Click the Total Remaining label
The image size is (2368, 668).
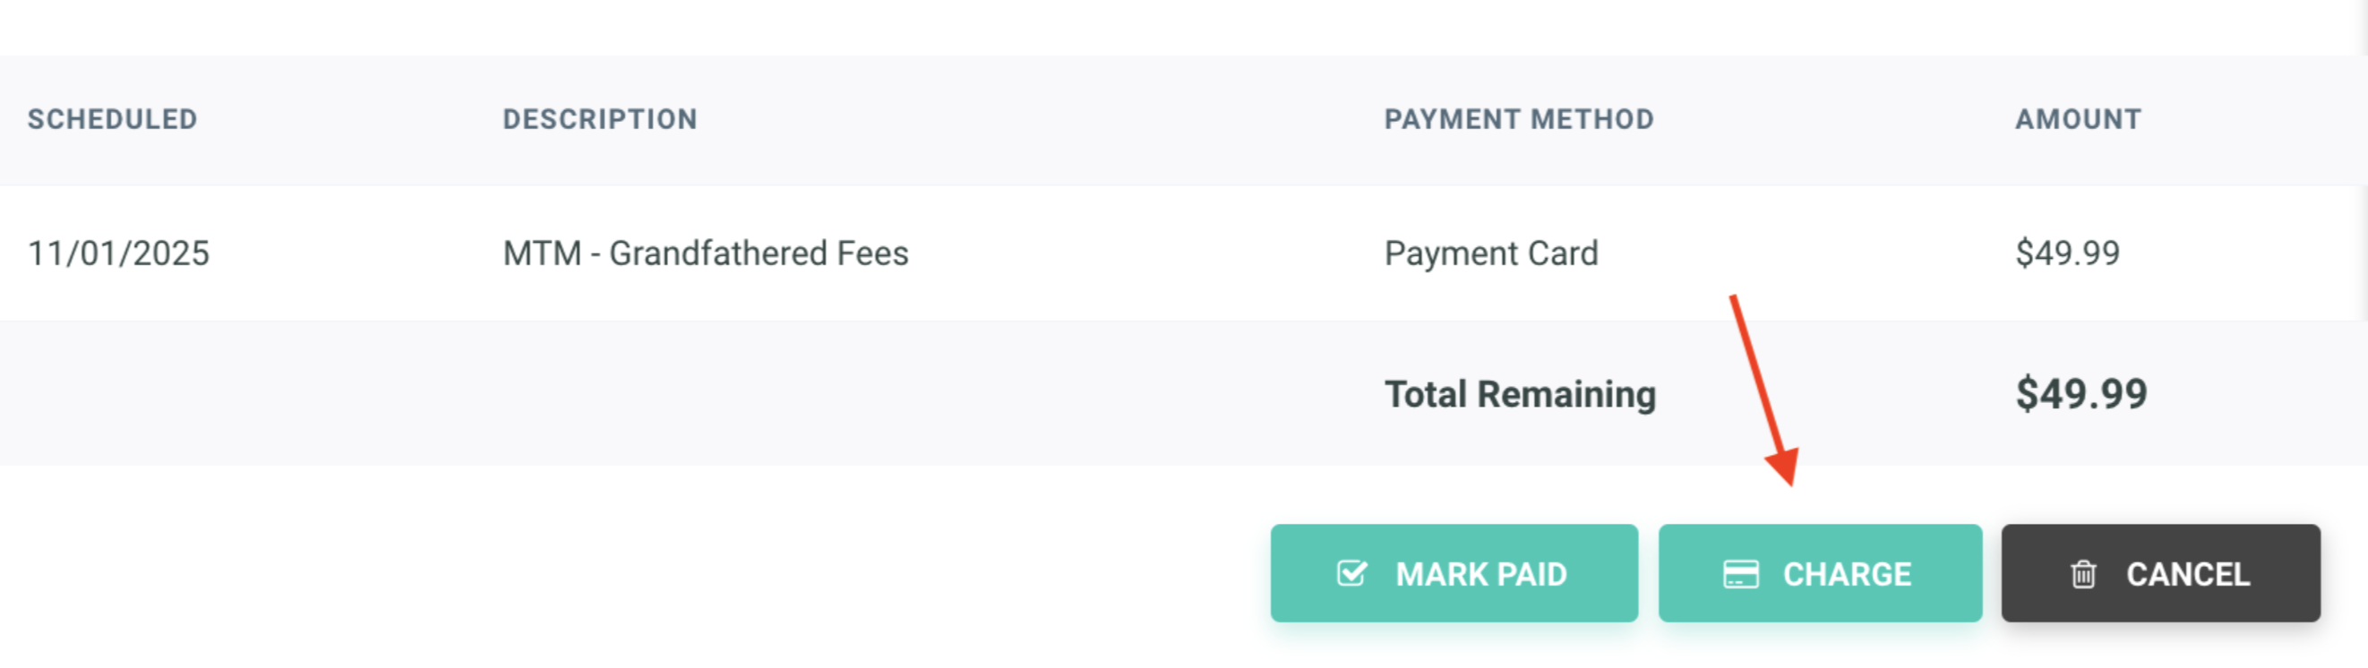click(x=1520, y=394)
